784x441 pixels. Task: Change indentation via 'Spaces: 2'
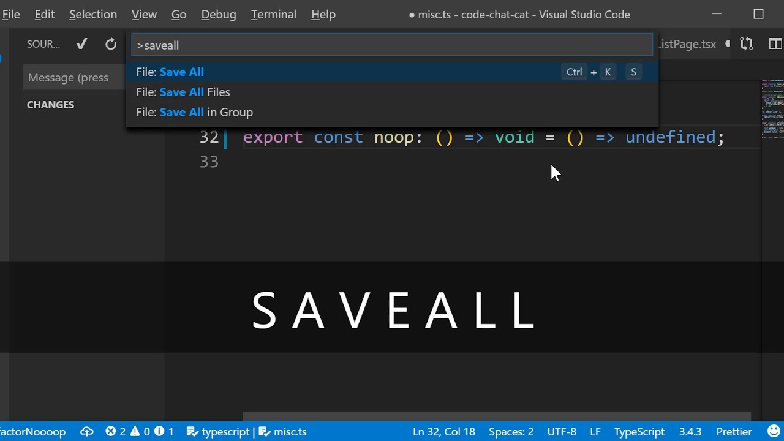(x=511, y=432)
